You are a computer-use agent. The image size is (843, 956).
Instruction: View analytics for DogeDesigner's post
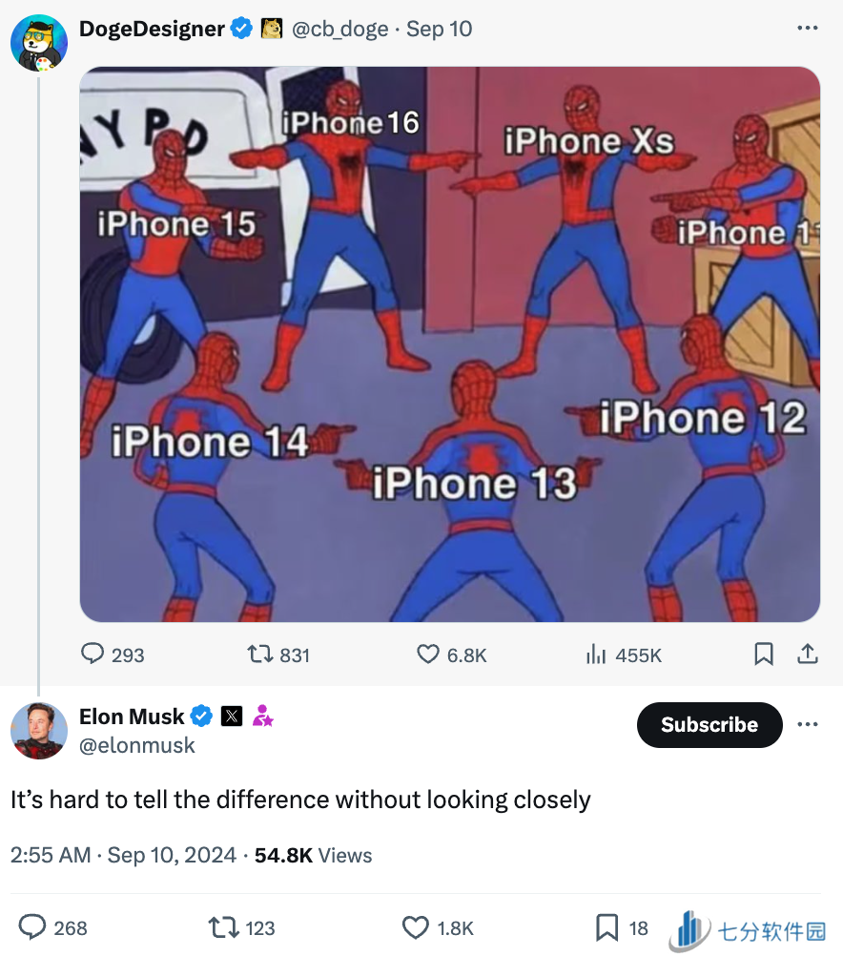click(596, 654)
